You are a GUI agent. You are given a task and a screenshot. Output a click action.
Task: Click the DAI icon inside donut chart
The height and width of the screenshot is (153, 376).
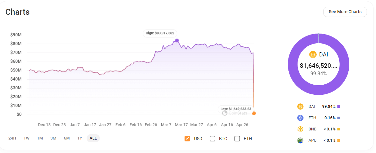[313, 55]
